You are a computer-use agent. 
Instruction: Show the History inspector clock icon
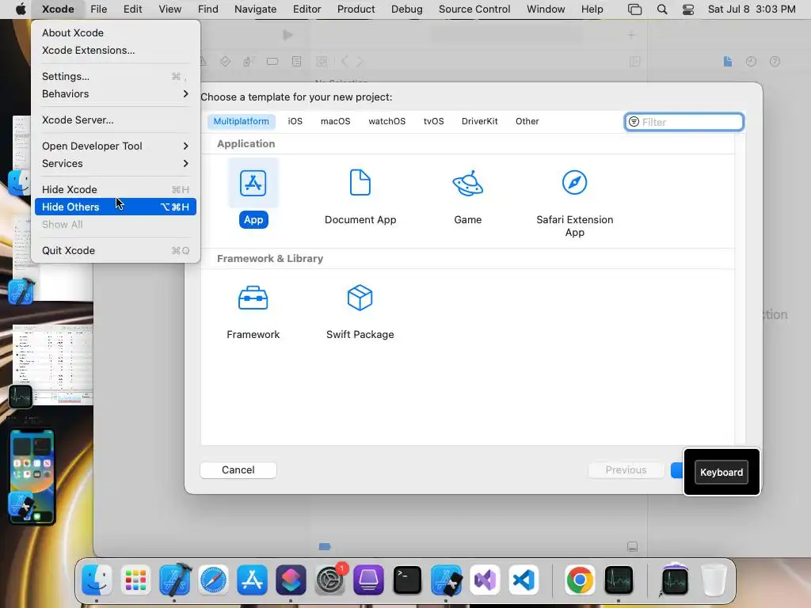[x=751, y=62]
